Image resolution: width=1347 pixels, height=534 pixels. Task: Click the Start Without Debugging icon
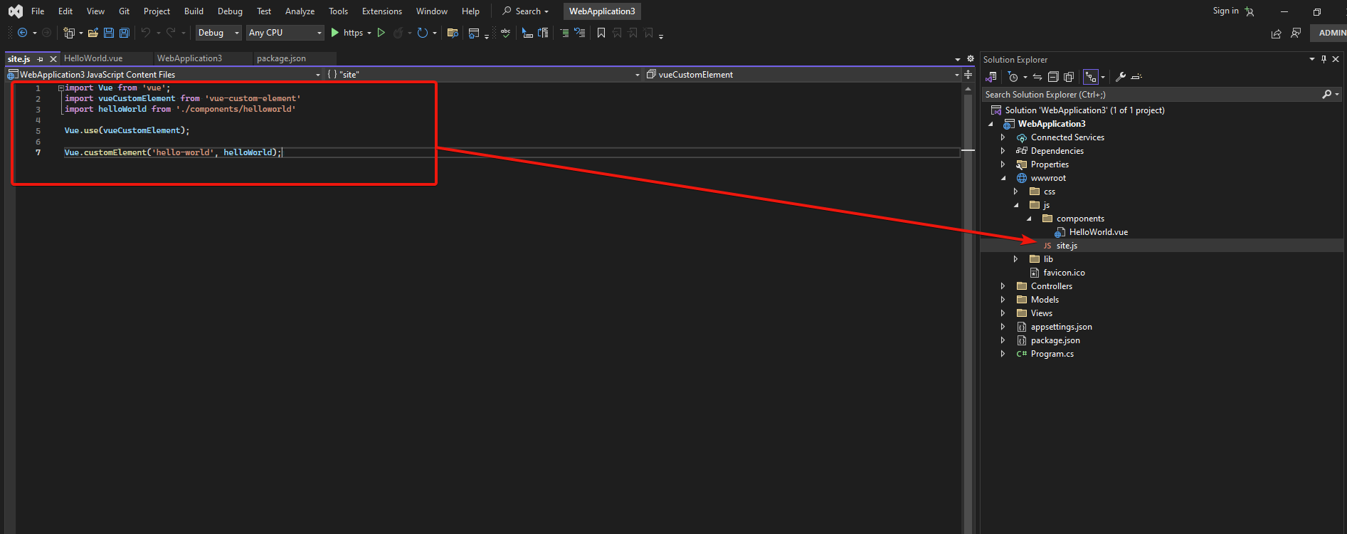[x=381, y=33]
